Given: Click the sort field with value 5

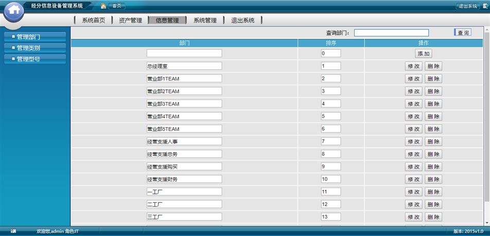Looking at the screenshot, I should 331,116.
